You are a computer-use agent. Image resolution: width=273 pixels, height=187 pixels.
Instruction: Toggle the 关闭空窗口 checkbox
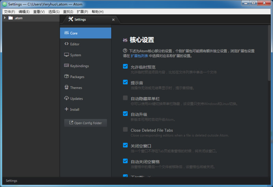pyautogui.click(x=125, y=145)
